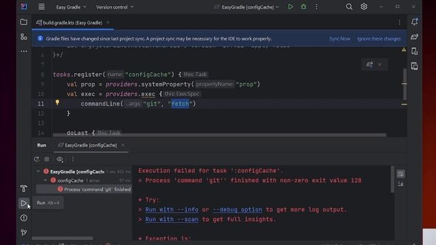Click "configCache" string on line 8
436x245 pixels.
[x=148, y=74]
